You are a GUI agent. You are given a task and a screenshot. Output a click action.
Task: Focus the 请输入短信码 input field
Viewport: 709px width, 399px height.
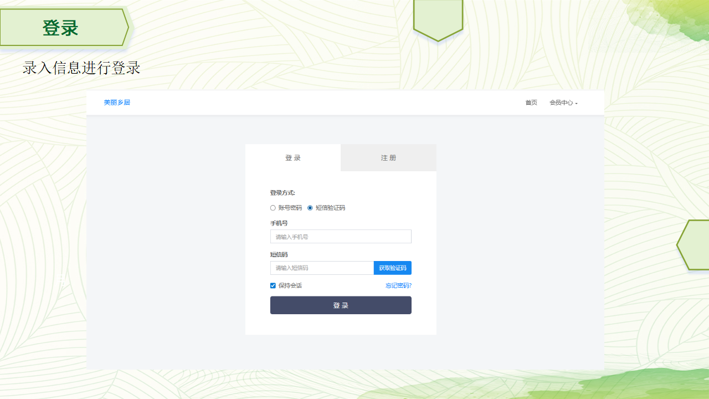point(322,268)
